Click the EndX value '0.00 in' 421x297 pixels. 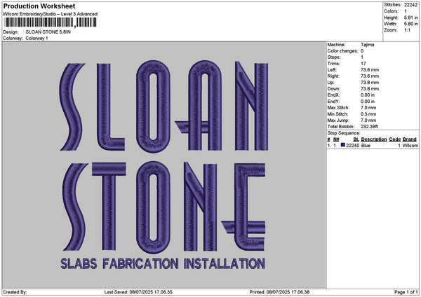point(368,95)
